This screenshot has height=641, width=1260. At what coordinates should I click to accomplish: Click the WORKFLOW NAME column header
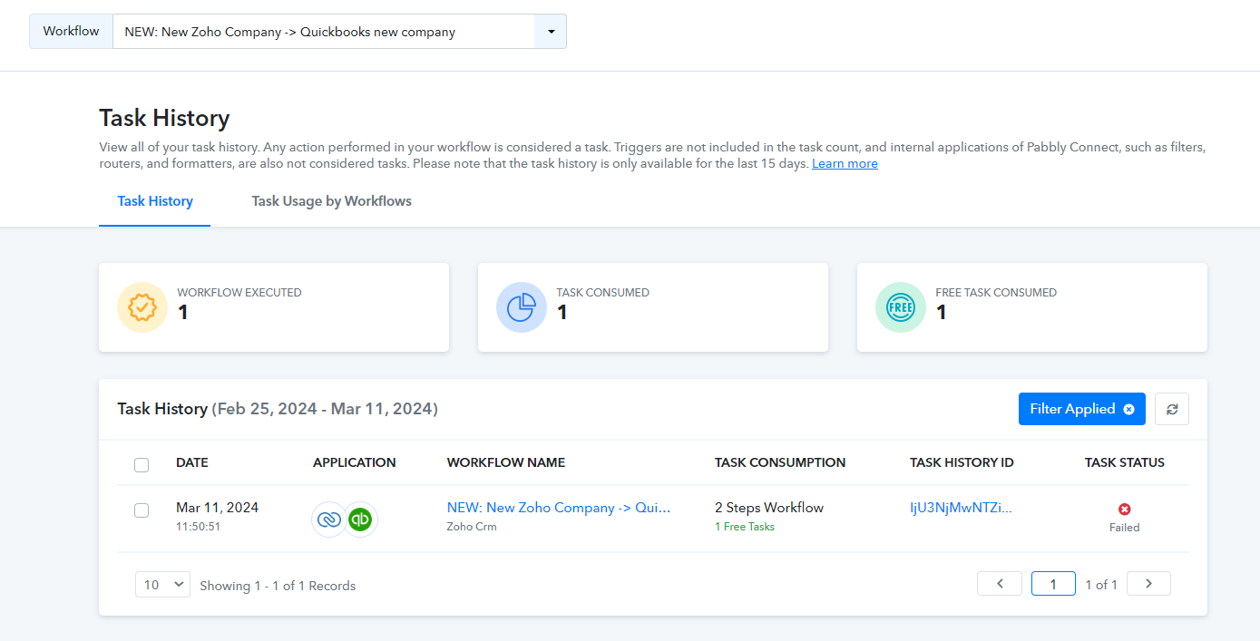tap(506, 462)
